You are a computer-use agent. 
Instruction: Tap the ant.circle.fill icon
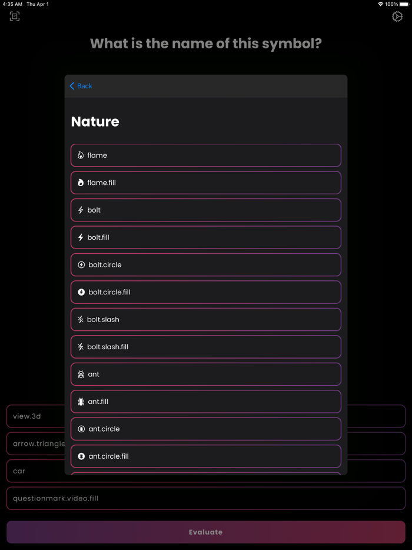(x=81, y=456)
